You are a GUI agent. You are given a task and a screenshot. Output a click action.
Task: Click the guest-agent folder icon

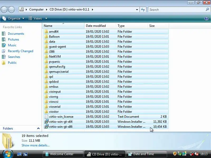[x=46, y=47]
